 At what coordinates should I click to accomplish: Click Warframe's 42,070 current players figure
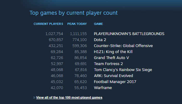tap(56, 88)
